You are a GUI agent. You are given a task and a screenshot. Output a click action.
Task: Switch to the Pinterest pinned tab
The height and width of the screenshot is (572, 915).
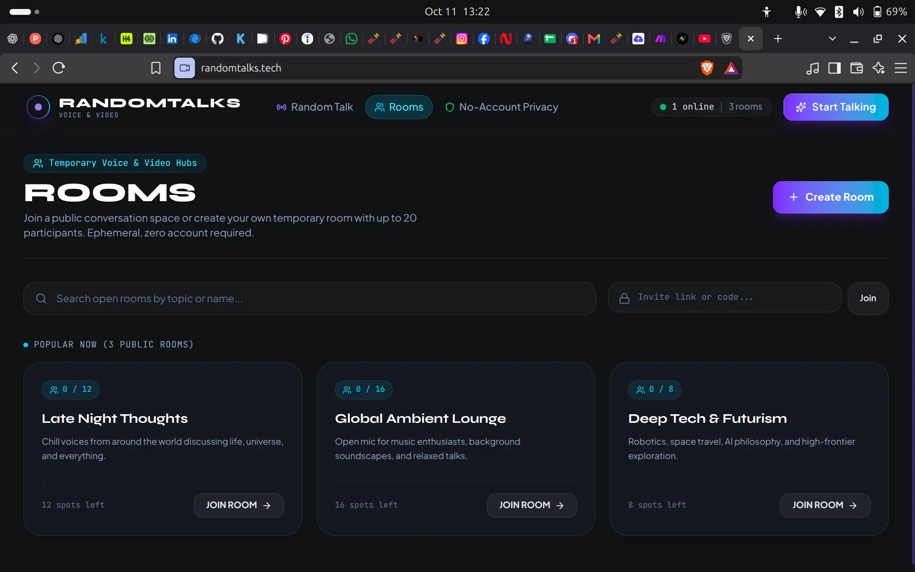(x=285, y=39)
